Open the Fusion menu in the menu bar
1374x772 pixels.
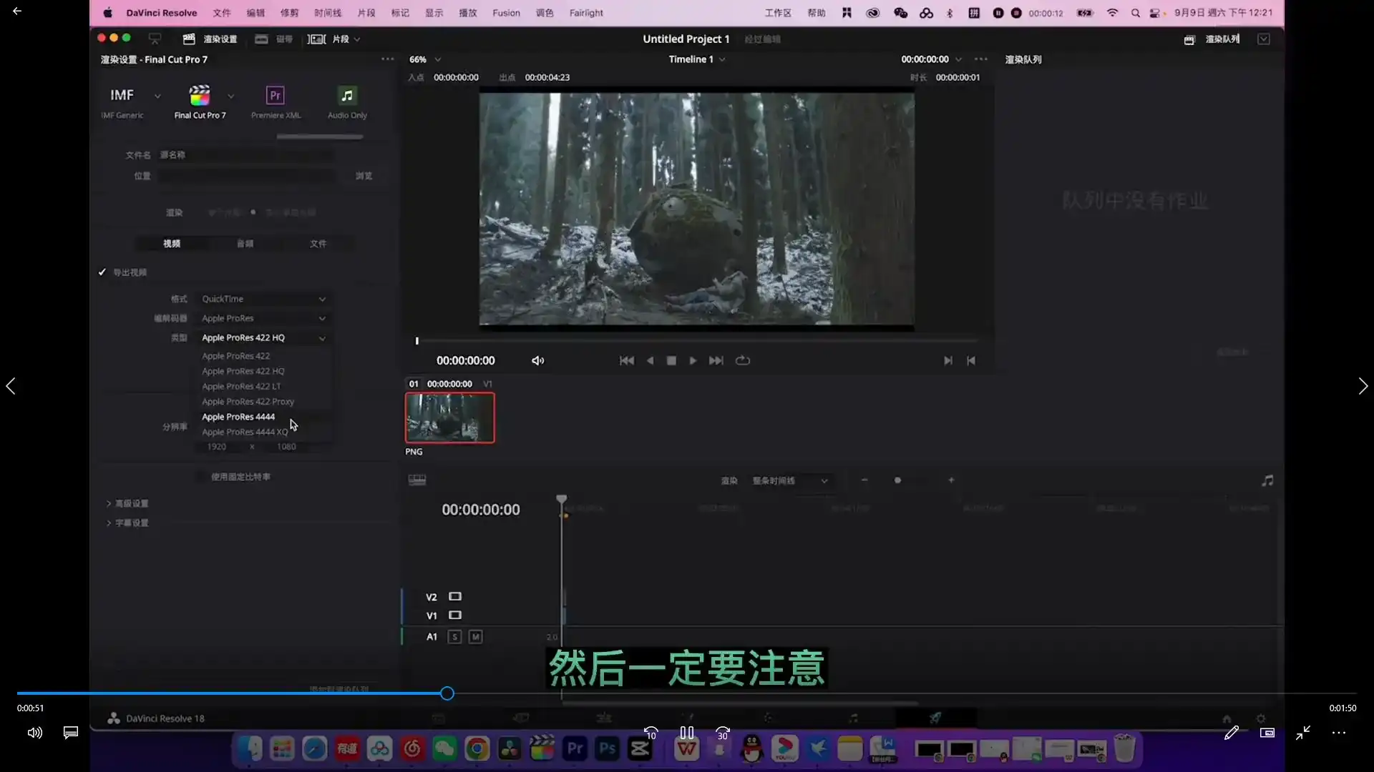click(506, 13)
